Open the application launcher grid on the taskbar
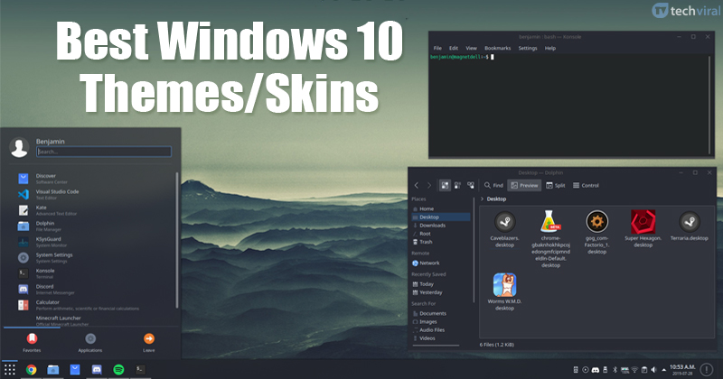This screenshot has width=723, height=379. [10, 369]
